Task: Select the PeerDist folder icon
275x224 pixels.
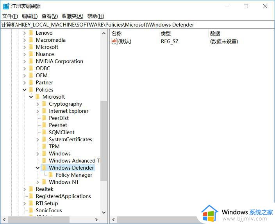Action: coord(44,118)
